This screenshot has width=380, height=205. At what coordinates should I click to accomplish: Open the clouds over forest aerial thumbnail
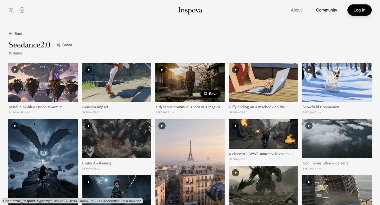tap(337, 139)
